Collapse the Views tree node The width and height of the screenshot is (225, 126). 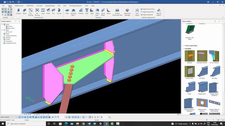(x=2, y=24)
